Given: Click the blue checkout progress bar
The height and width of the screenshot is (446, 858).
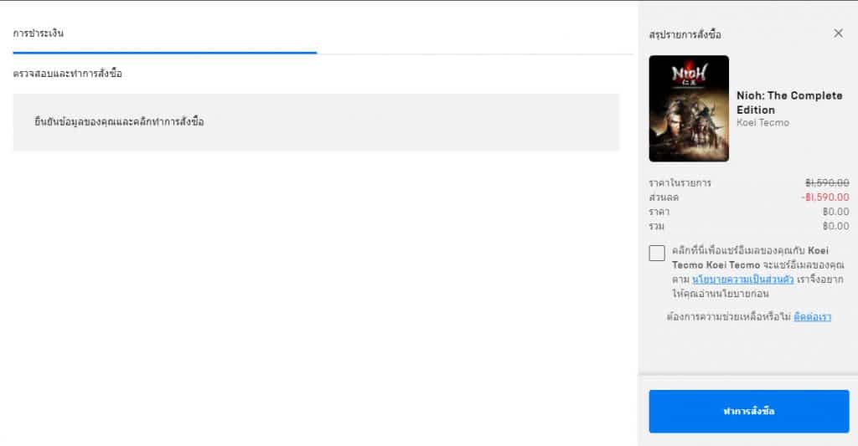Looking at the screenshot, I should click(165, 53).
